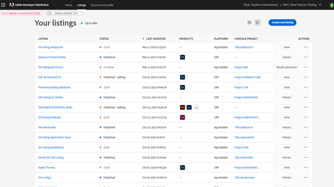The width and height of the screenshot is (334, 187).
Task: Click Photoshop icon in Keefe Thomas row
Action: pos(182,167)
